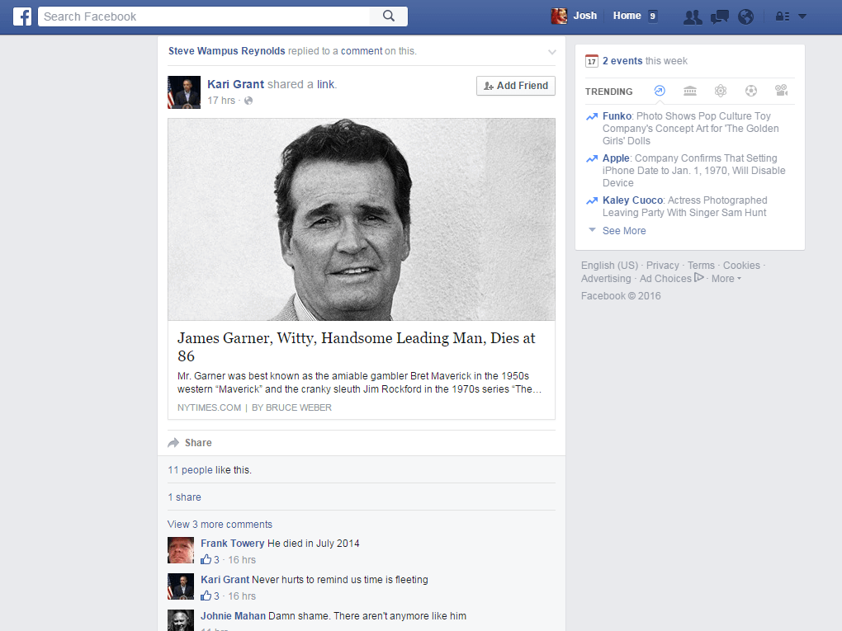Click the Add Friend button
The height and width of the screenshot is (631, 842).
tap(516, 86)
